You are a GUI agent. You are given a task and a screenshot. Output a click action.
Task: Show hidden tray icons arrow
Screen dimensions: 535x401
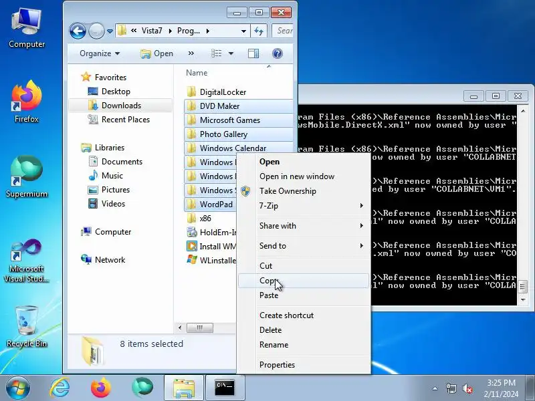(x=435, y=388)
